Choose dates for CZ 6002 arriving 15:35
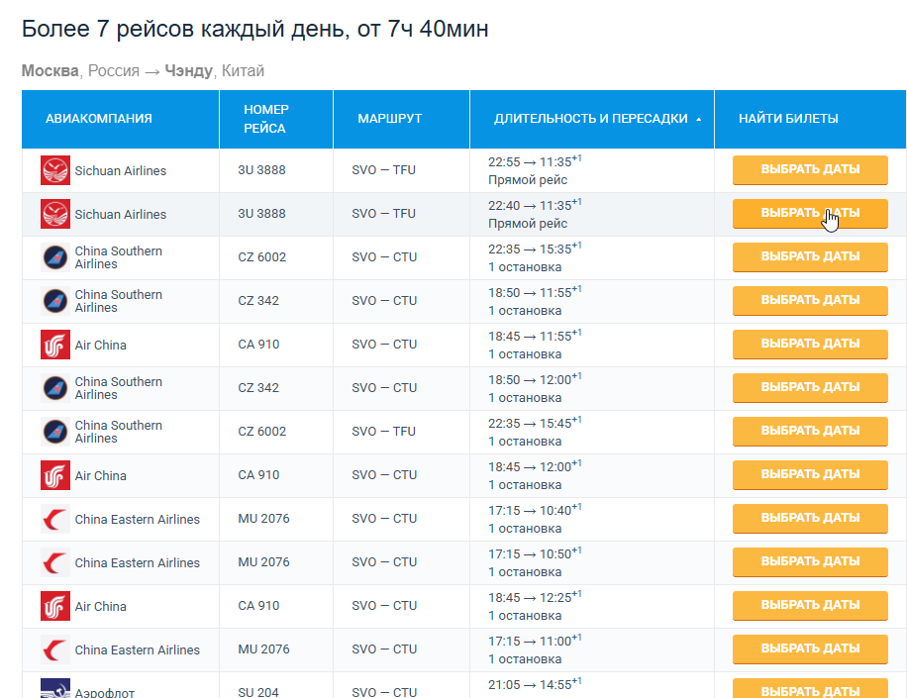The image size is (907, 698). 810,256
